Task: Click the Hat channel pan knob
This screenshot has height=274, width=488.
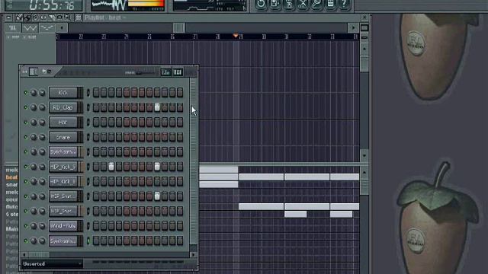Action: 34,122
